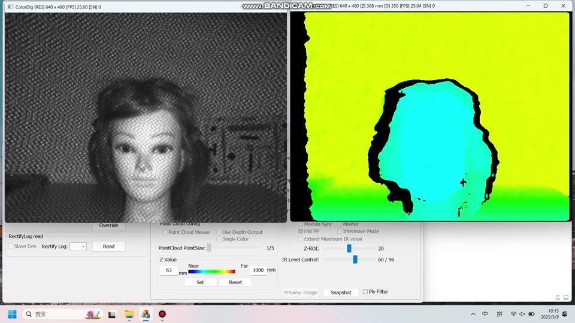Click the colored depth map view

(431, 117)
